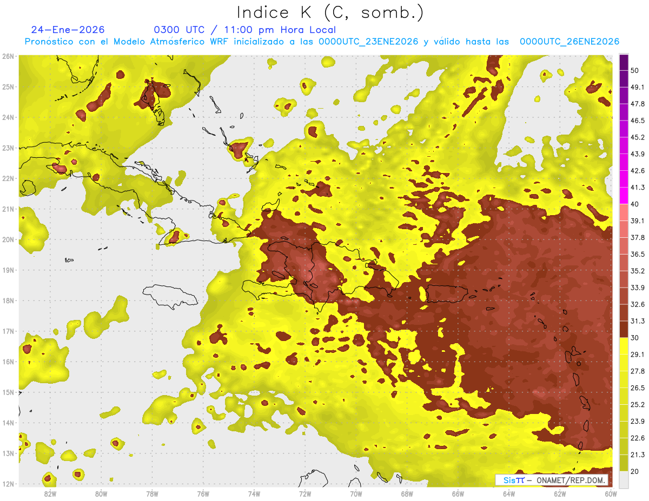Click the colorbar label "23.9"

click(638, 422)
